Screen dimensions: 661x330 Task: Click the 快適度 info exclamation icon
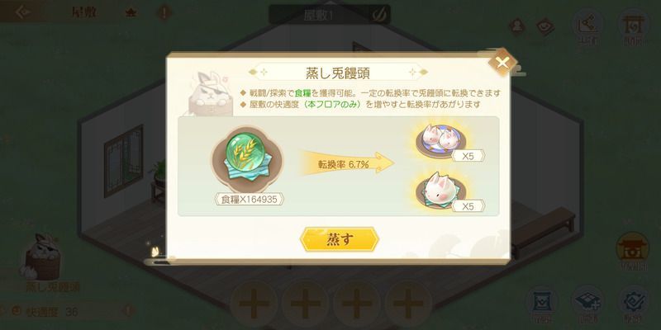click(x=129, y=312)
